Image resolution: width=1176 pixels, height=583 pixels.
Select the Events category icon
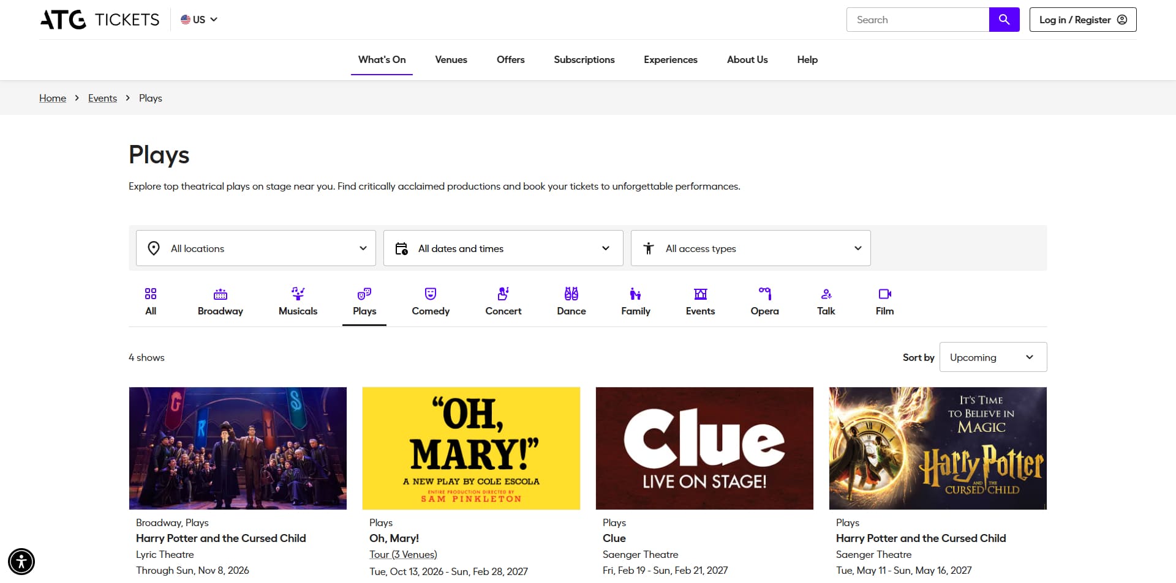click(701, 294)
